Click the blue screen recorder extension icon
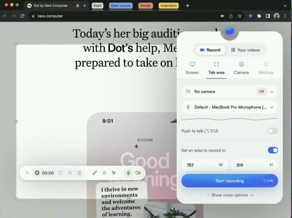The height and width of the screenshot is (218, 292). click(250, 16)
